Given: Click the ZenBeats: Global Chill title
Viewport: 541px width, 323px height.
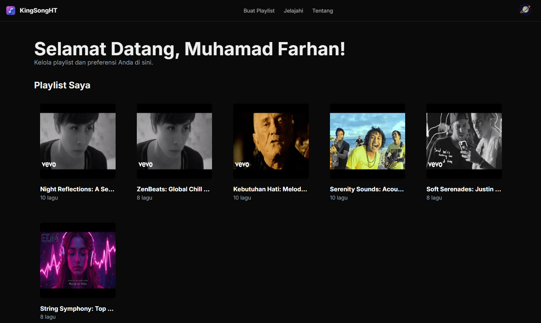Looking at the screenshot, I should click(173, 189).
